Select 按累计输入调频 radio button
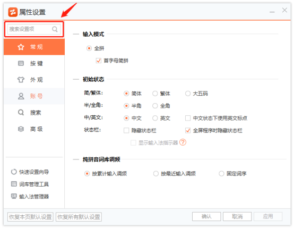The width and height of the screenshot is (294, 228). (87, 174)
